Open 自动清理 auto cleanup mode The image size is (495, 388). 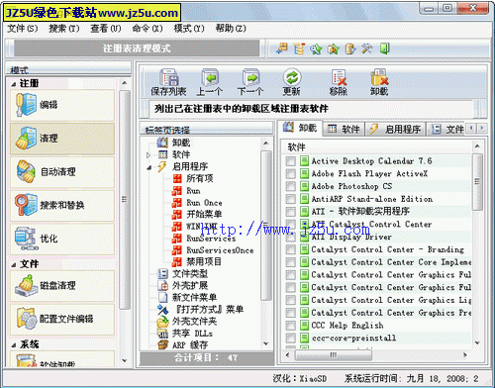coord(62,172)
